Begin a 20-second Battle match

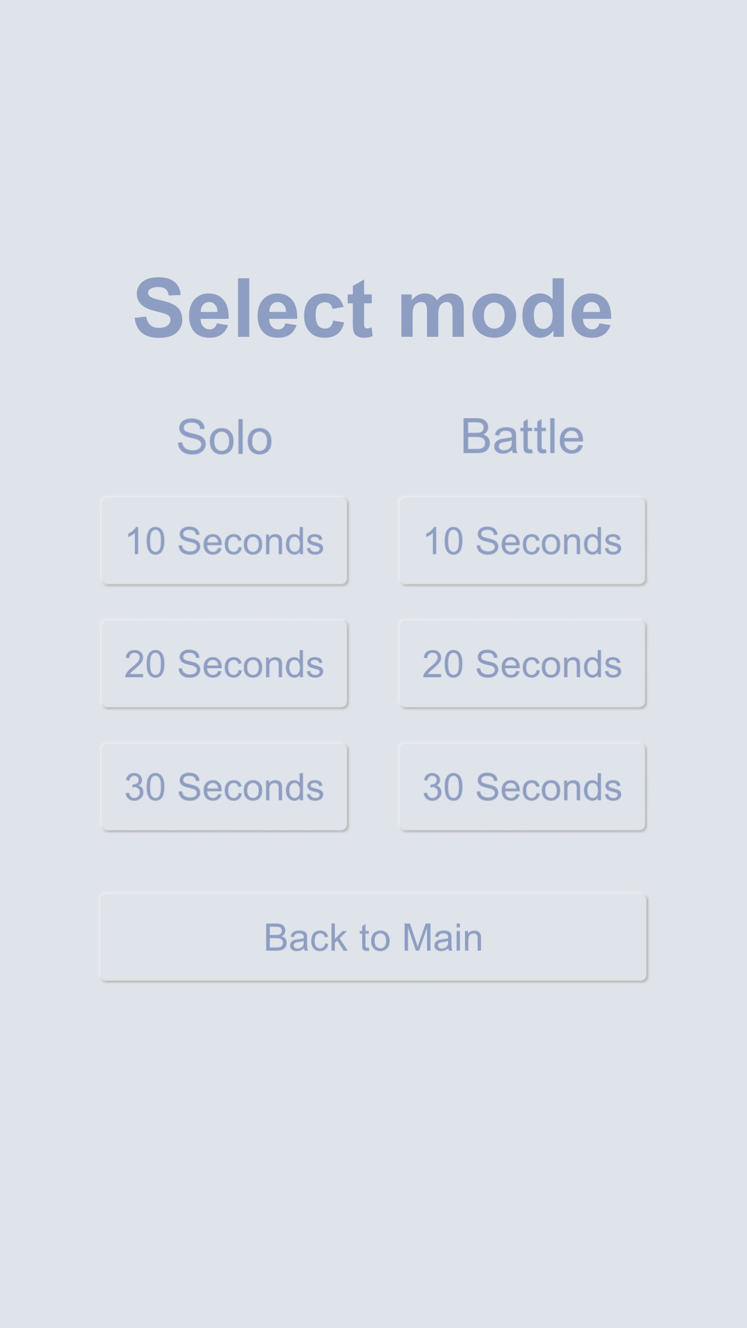tap(523, 664)
